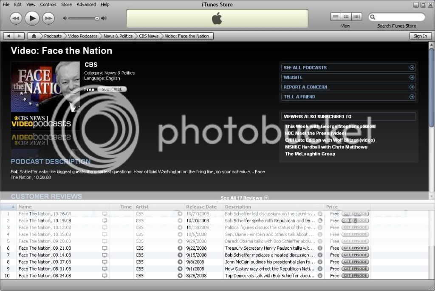Image resolution: width=435 pixels, height=291 pixels.
Task: Open the News & Politics breadcrumb
Action: pos(118,36)
